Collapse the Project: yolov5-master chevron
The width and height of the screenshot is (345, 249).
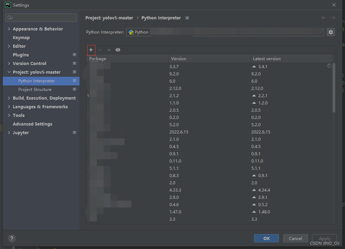tap(9, 72)
